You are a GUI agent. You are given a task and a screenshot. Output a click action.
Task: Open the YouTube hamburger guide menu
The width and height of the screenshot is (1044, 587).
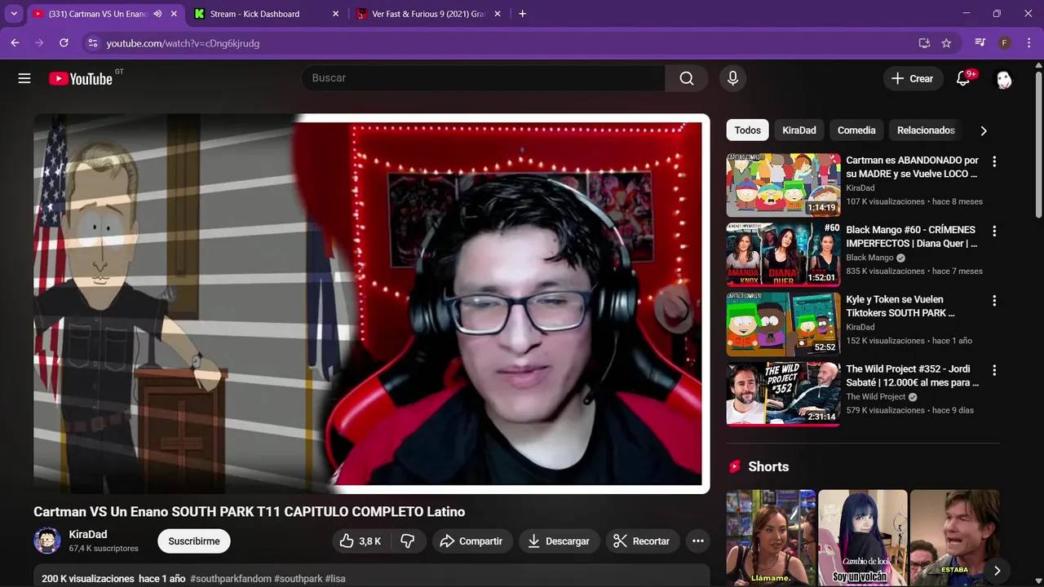[24, 78]
